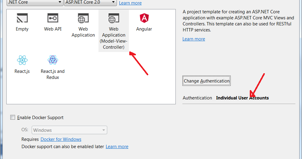This screenshot has height=159, width=302.
Task: Click the Individual User Accounts authentication label
Action: [x=242, y=98]
